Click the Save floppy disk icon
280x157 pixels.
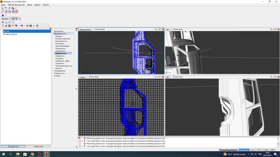coord(9,26)
